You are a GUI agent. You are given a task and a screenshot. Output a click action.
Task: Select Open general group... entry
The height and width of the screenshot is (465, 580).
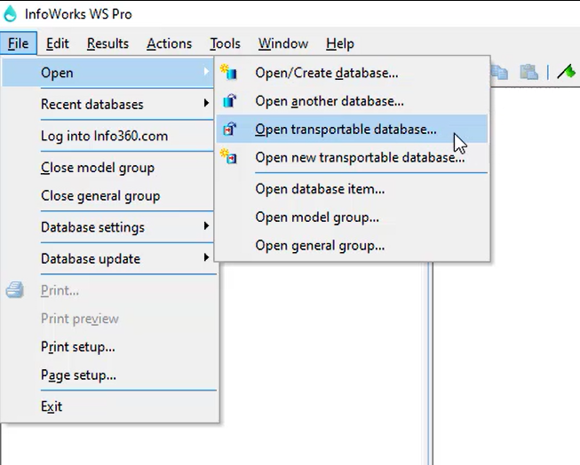coord(352,245)
